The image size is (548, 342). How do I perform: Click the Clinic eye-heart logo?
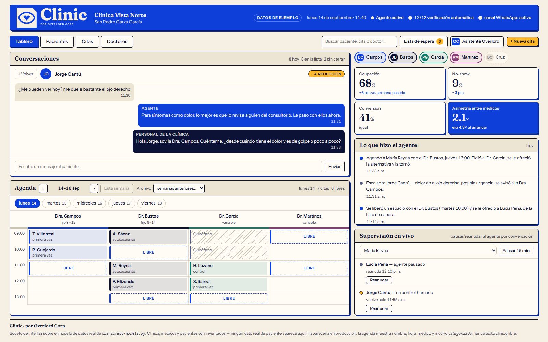[26, 18]
